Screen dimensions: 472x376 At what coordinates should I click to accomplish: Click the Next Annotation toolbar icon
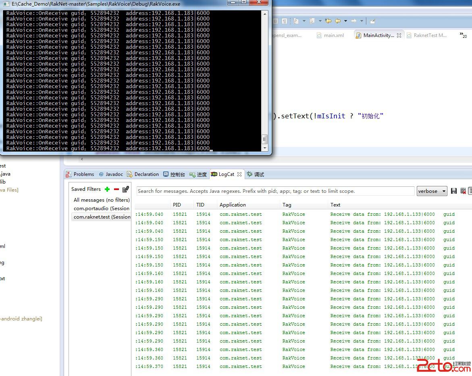pyautogui.click(x=296, y=21)
